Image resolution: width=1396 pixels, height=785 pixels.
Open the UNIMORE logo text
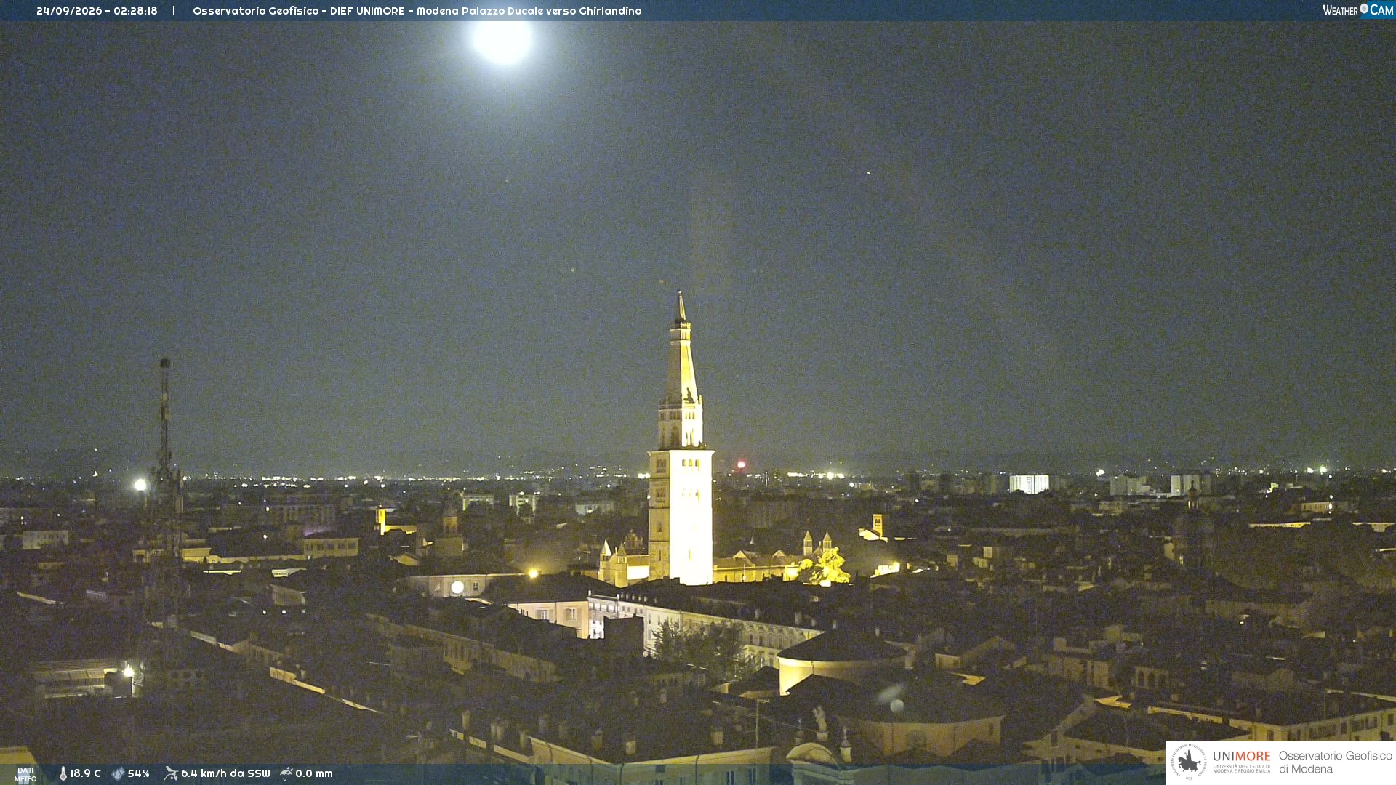coord(1242,757)
